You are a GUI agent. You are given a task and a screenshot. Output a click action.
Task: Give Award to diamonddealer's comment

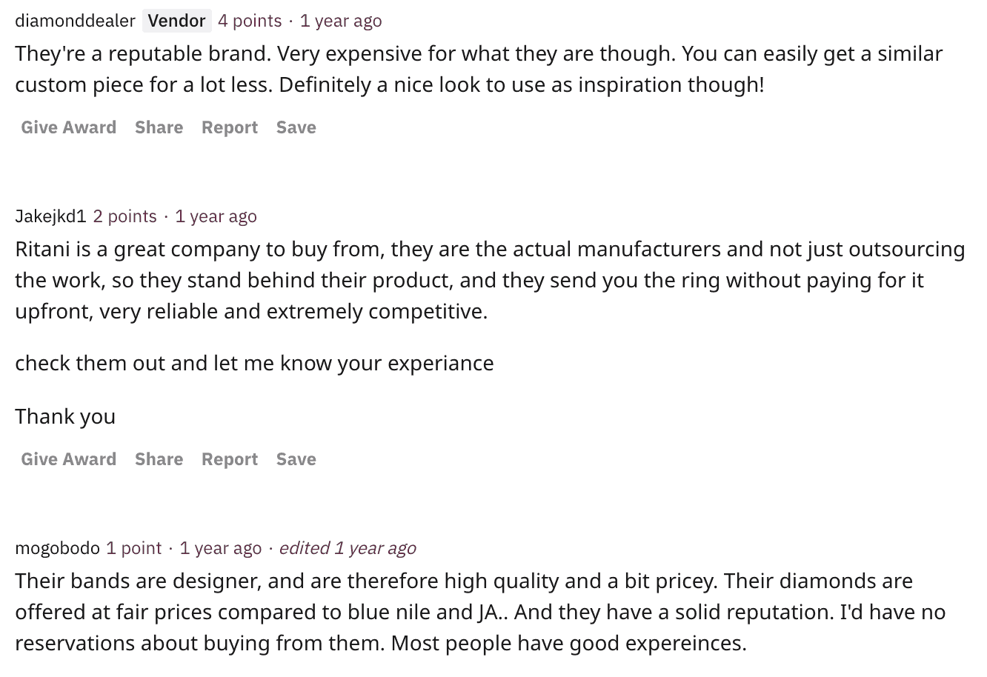(67, 127)
